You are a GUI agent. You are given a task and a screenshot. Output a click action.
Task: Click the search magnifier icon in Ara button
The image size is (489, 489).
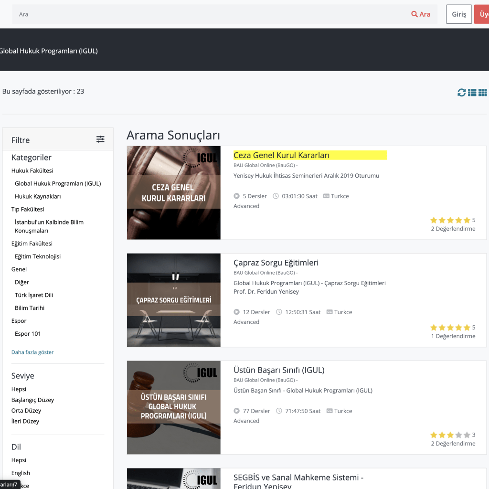(414, 14)
